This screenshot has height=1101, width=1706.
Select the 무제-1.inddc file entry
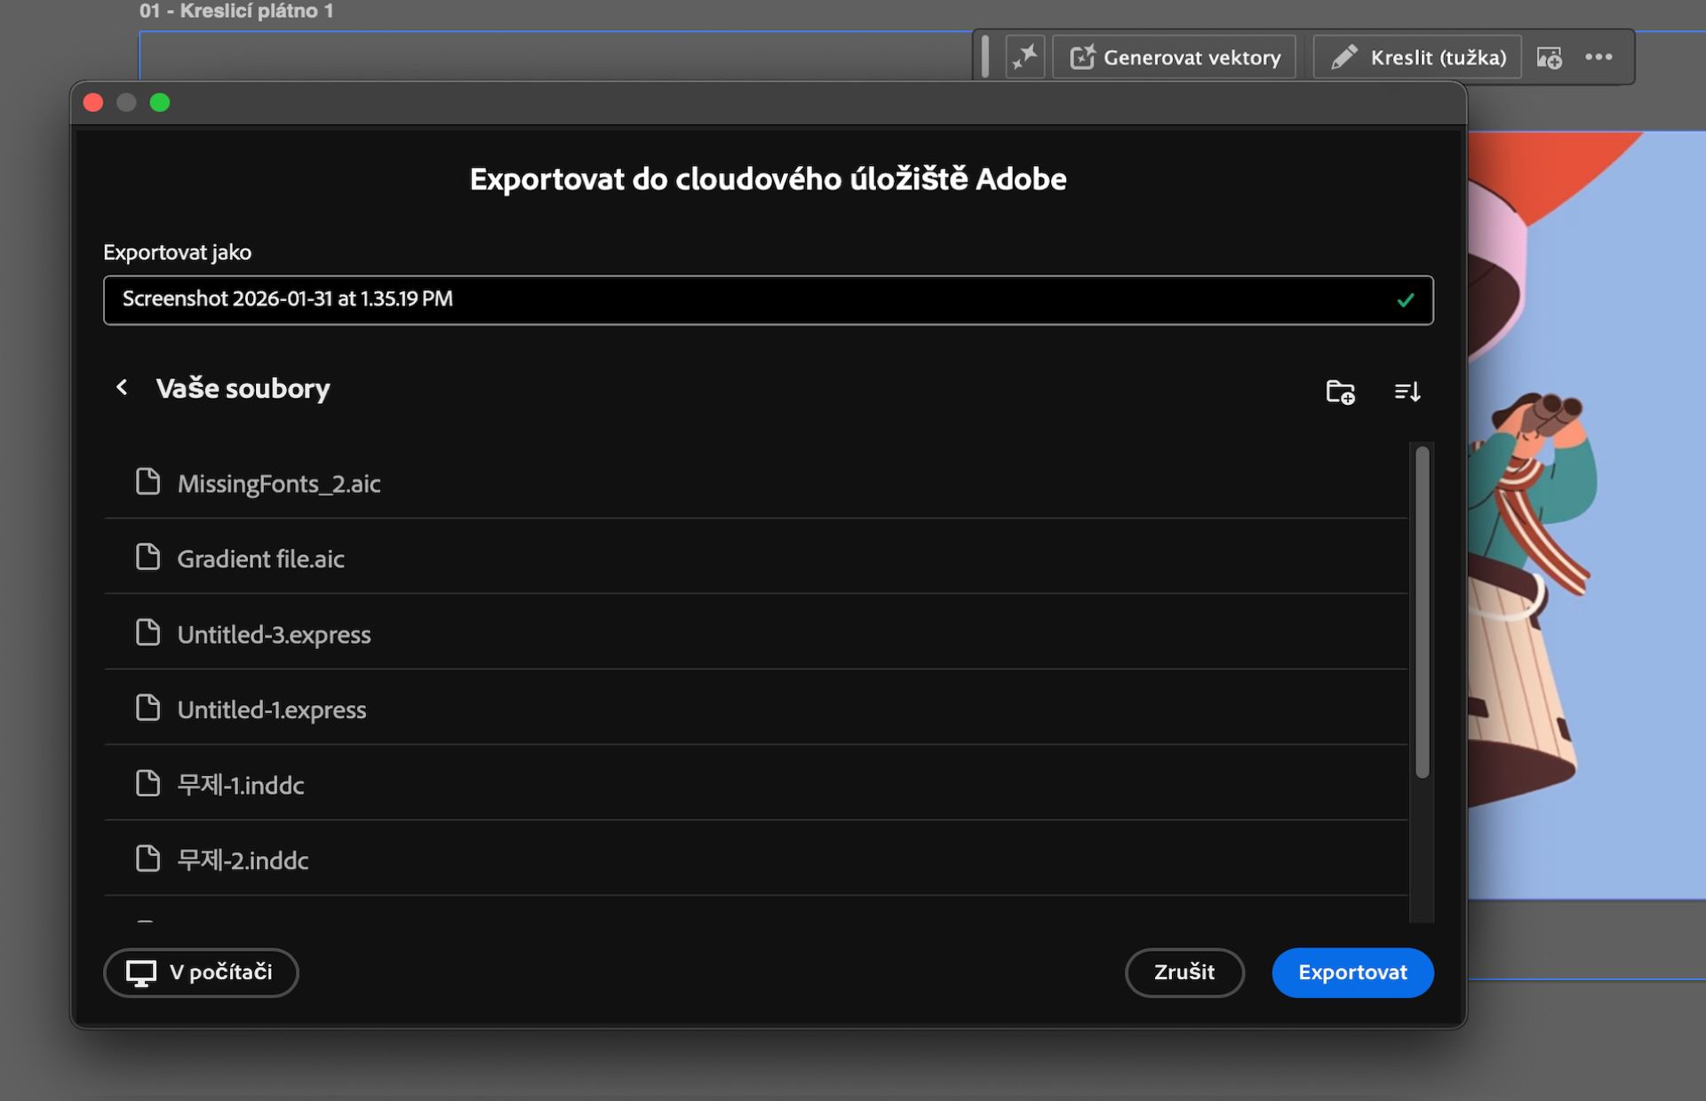point(242,784)
